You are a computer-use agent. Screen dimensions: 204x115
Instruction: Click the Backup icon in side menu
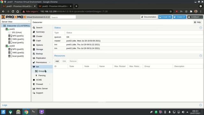[x=34, y=54]
